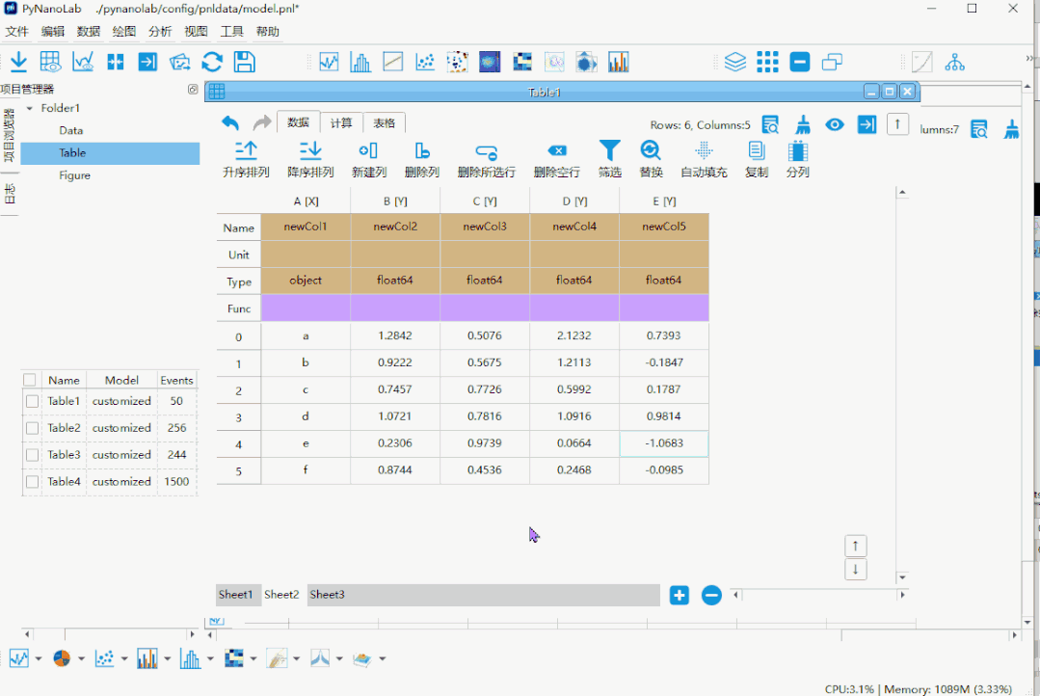Open the 筛选 filter funnel tool
1040x696 pixels.
(609, 150)
